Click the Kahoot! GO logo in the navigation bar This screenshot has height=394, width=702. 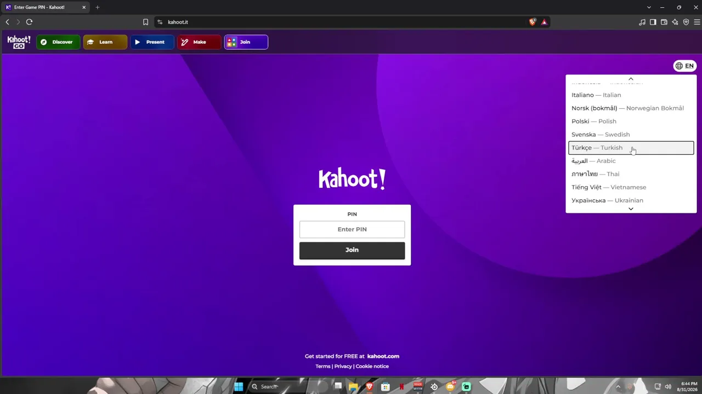(19, 42)
